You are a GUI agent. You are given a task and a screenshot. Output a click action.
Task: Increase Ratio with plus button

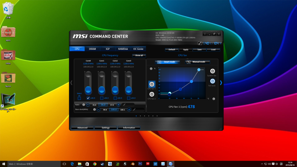(x=118, y=105)
